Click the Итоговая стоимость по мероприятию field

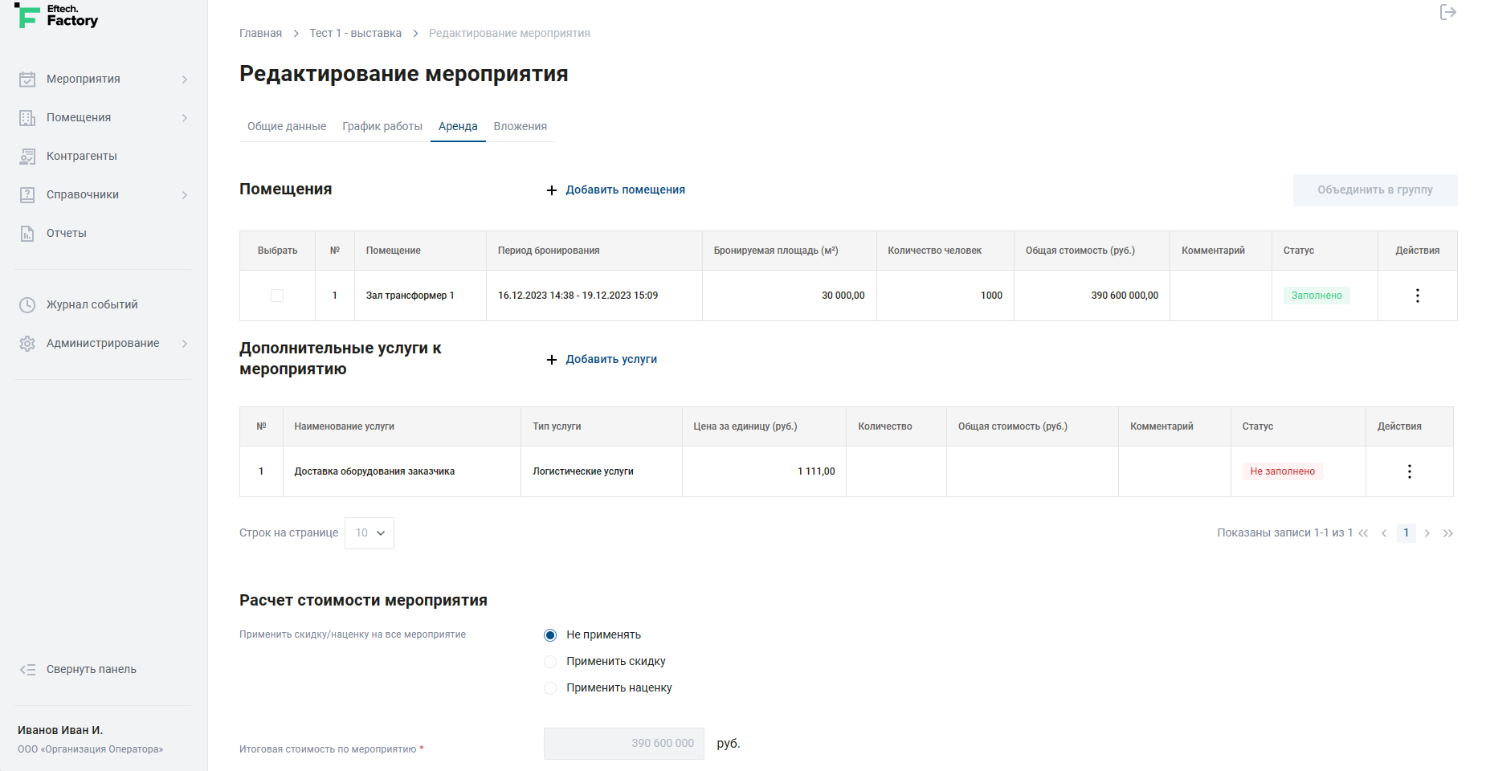(x=623, y=744)
